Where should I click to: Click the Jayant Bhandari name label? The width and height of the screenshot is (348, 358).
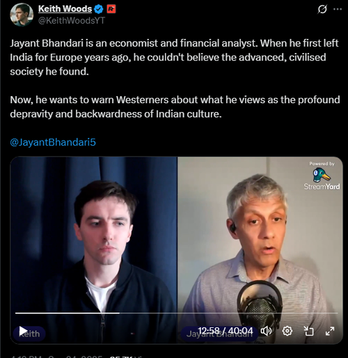pos(219,334)
